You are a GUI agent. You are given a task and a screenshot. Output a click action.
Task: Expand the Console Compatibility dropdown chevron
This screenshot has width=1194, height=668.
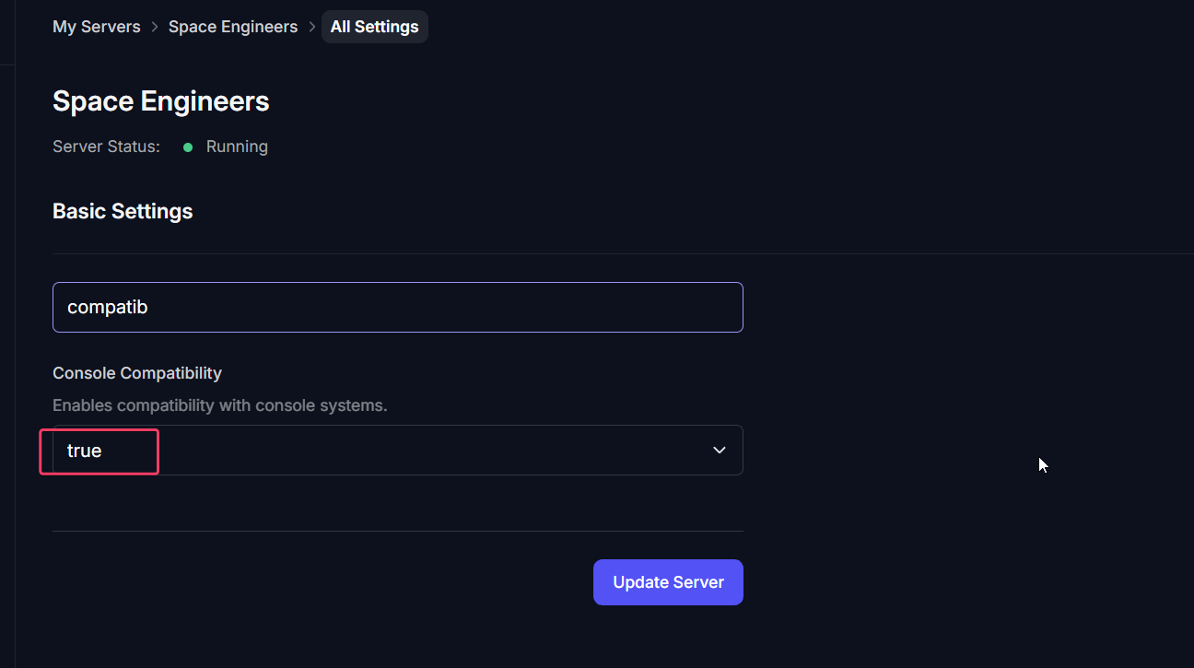tap(719, 450)
